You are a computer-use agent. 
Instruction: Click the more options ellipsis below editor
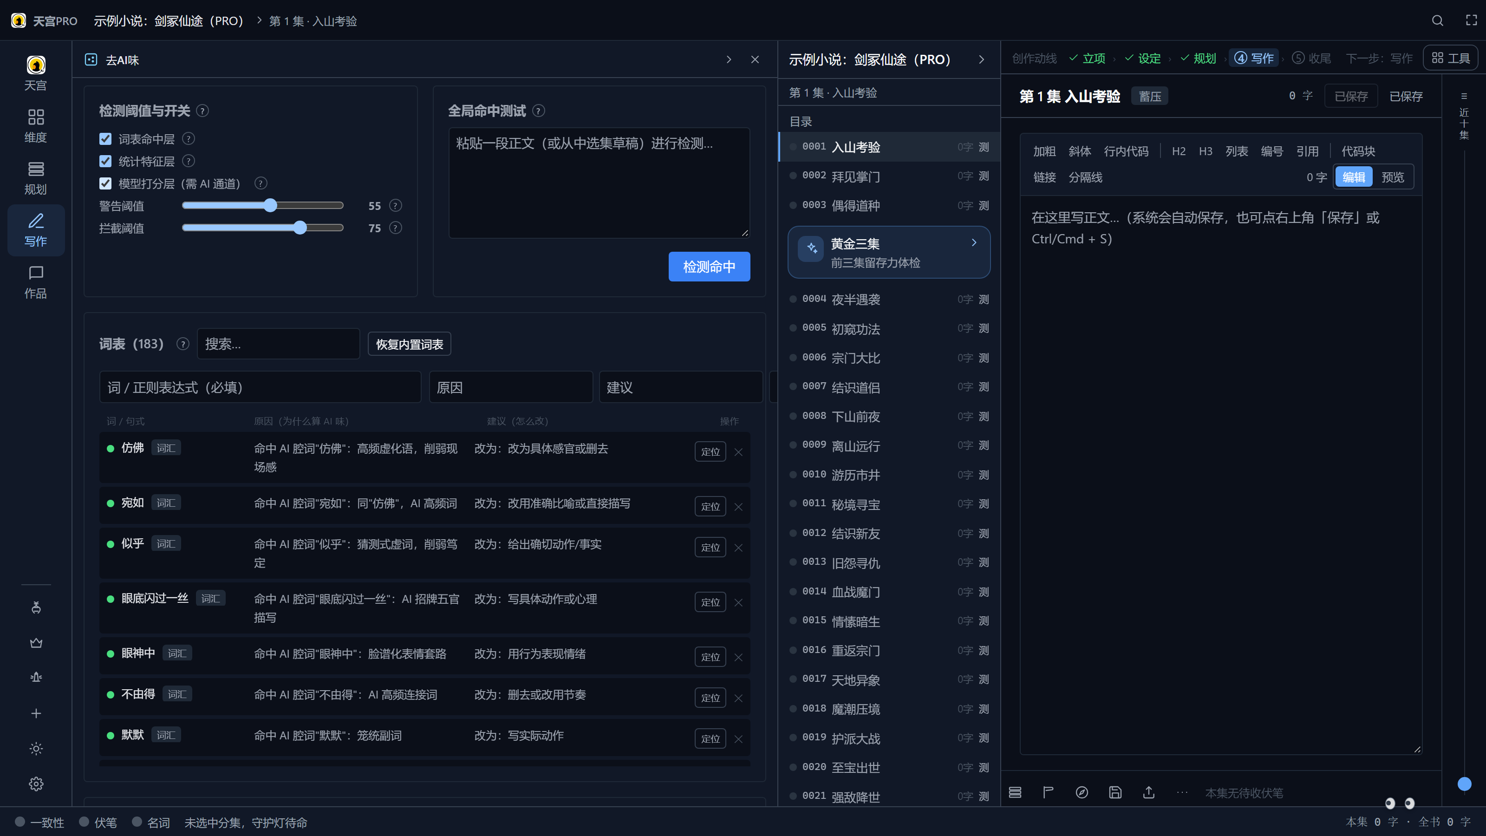click(x=1182, y=793)
